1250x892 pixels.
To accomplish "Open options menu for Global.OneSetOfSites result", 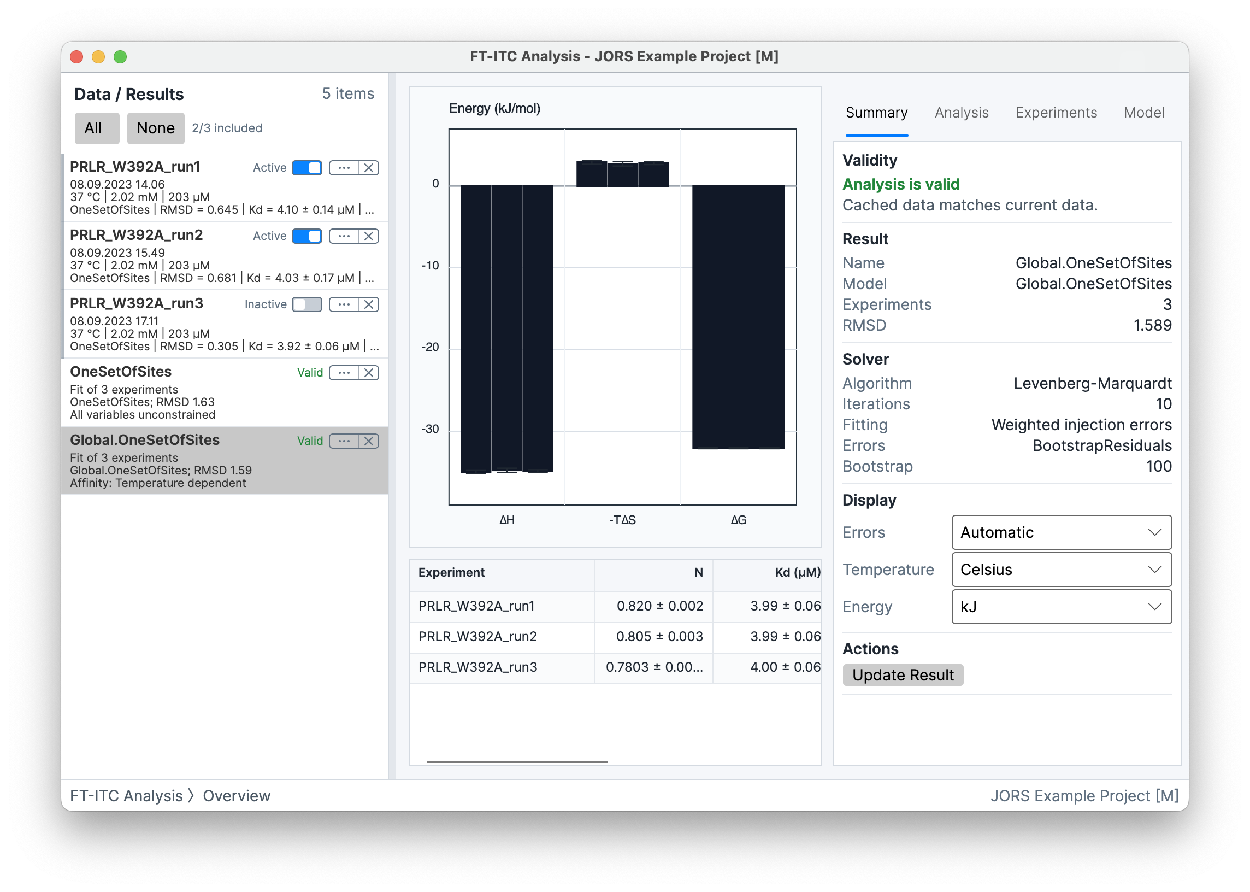I will click(x=344, y=442).
